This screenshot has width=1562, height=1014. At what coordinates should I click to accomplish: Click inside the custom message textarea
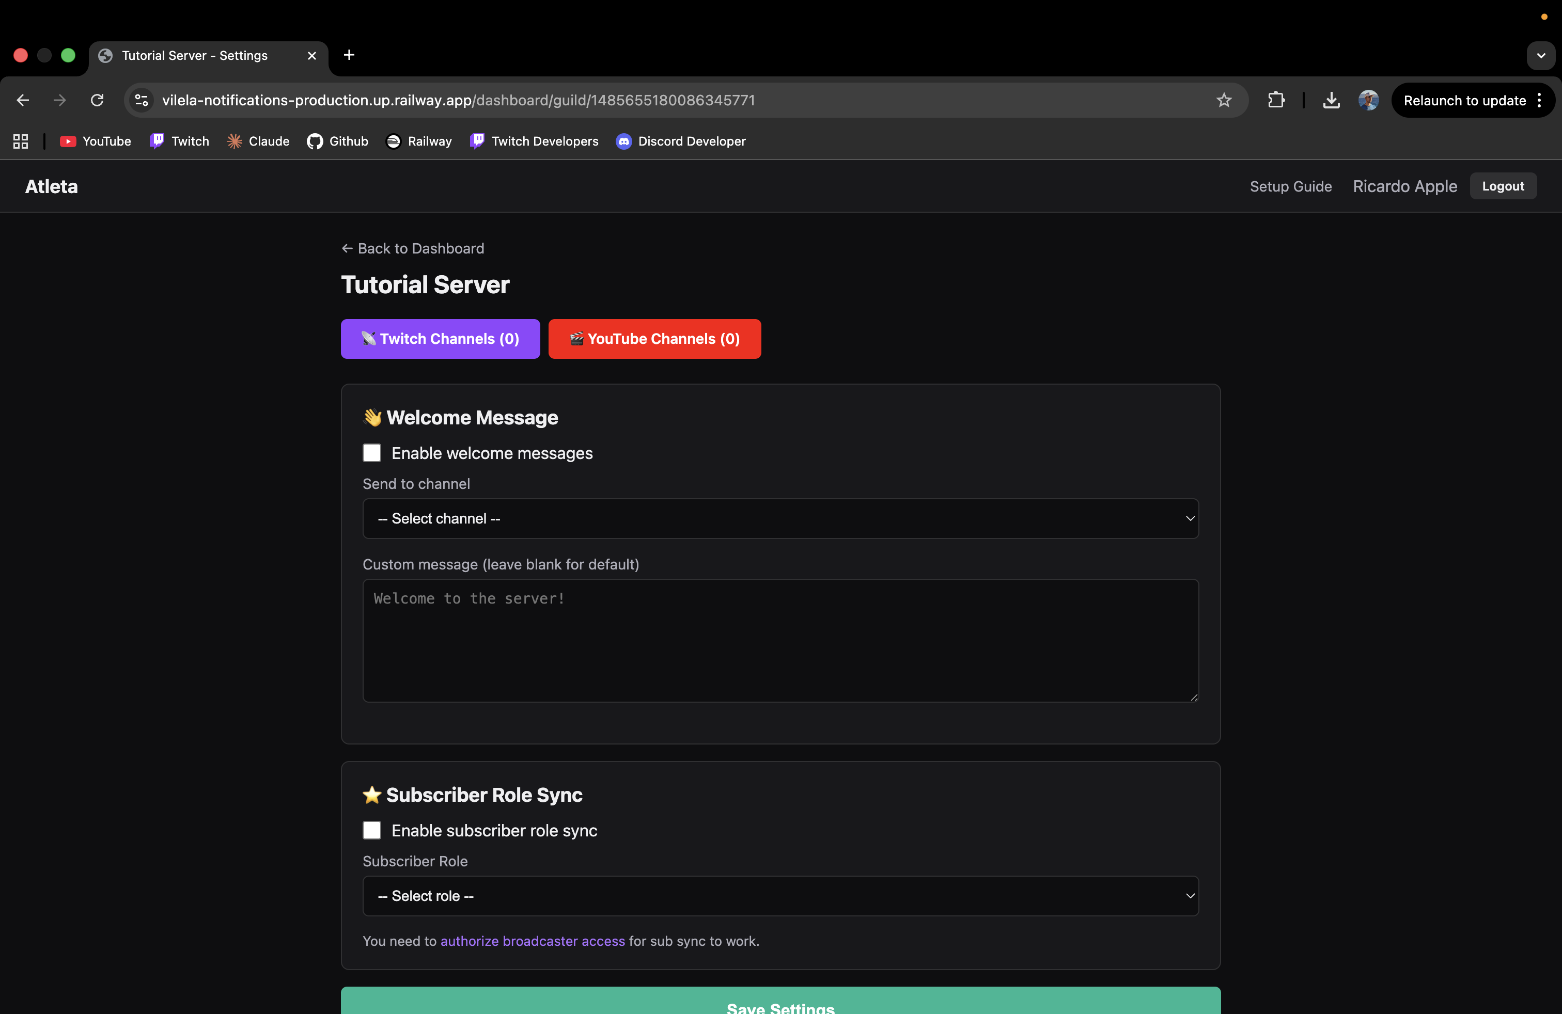click(x=779, y=640)
